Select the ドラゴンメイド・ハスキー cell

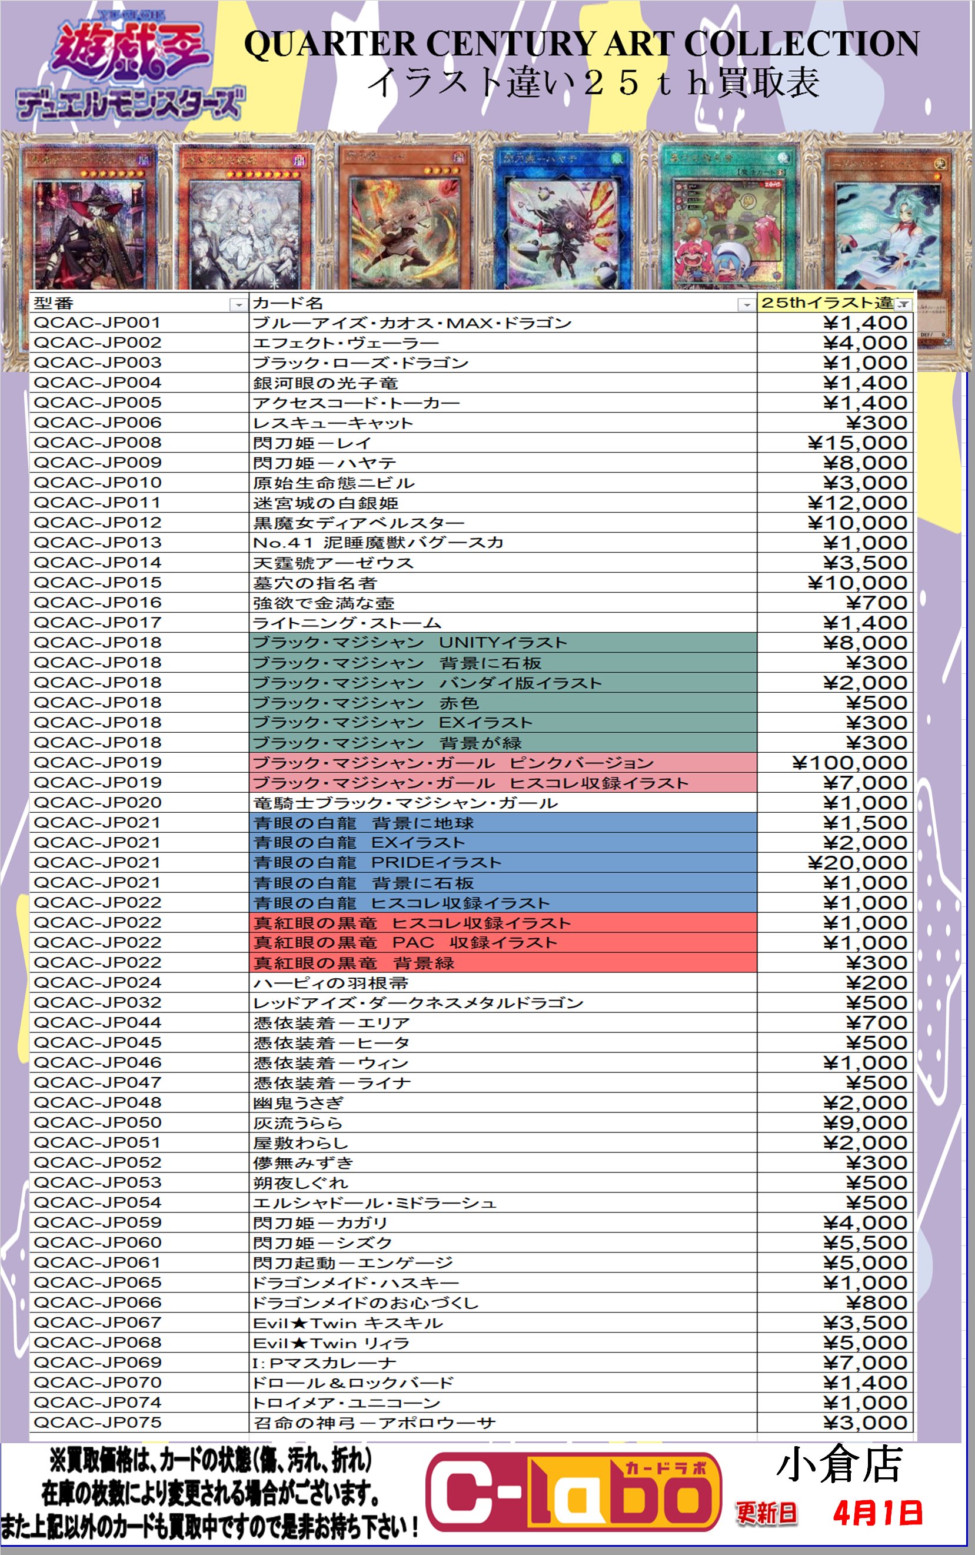503,1283
